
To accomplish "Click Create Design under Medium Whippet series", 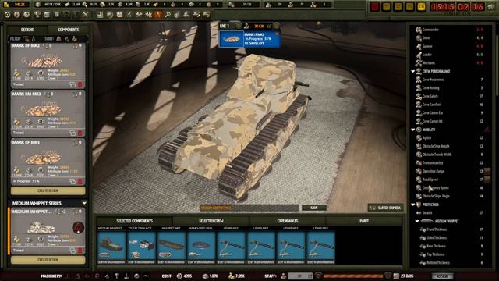I will pos(48,260).
